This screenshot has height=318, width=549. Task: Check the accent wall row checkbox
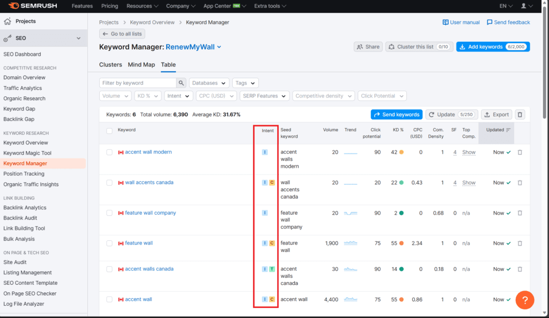[109, 299]
